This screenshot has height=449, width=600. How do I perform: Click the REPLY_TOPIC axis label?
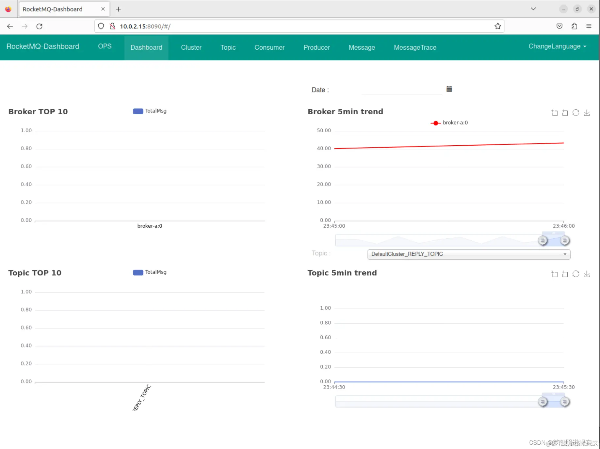click(141, 397)
